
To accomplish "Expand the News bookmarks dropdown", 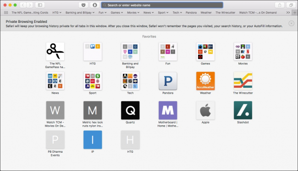I will point(149,12).
